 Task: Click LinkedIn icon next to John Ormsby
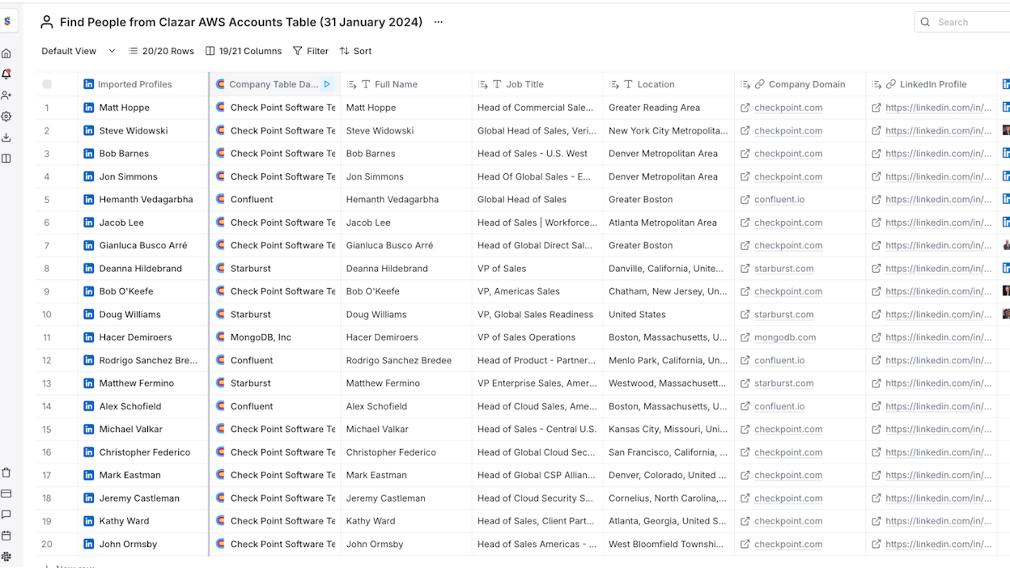pyautogui.click(x=89, y=545)
